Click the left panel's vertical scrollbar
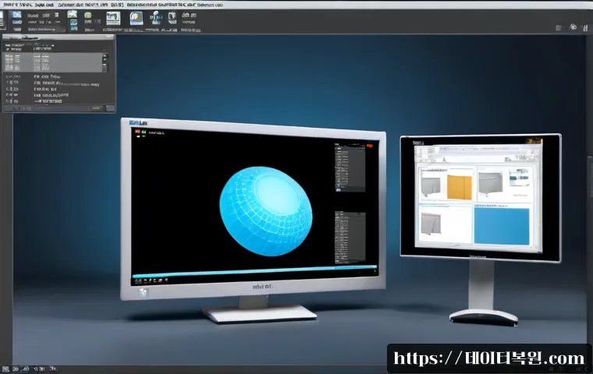Viewport: 593px width, 374px height. click(x=105, y=62)
